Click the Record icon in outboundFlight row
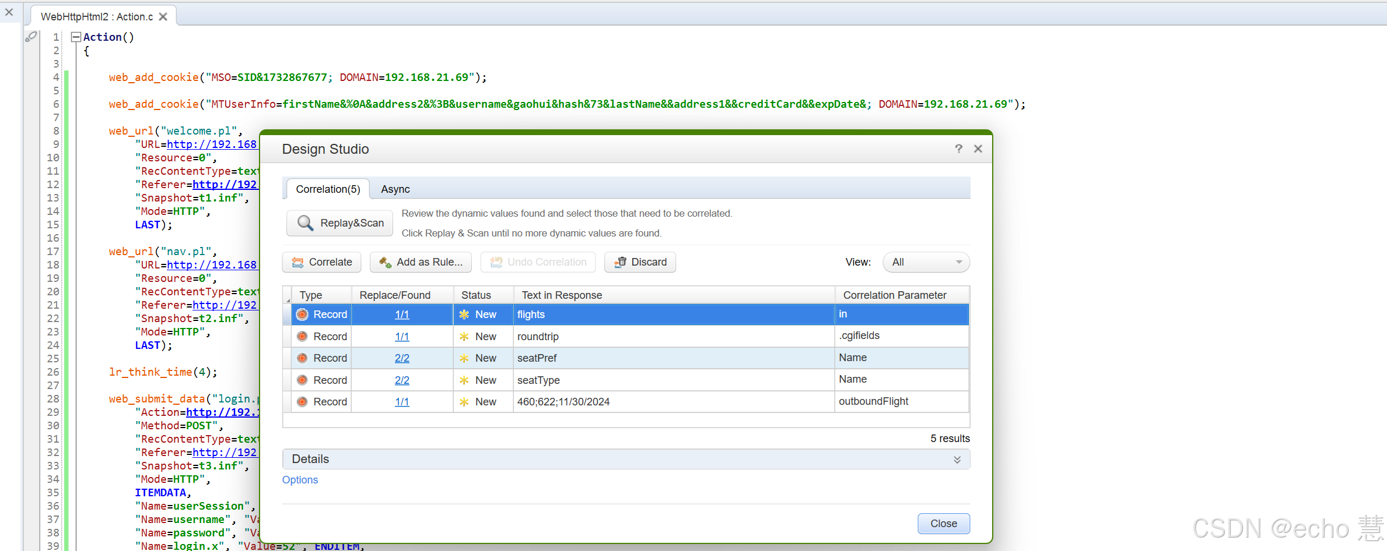 click(x=302, y=402)
